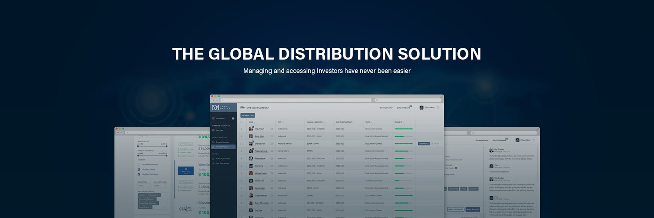Open Resource Center link in center window
654x218 pixels.
pos(386,108)
